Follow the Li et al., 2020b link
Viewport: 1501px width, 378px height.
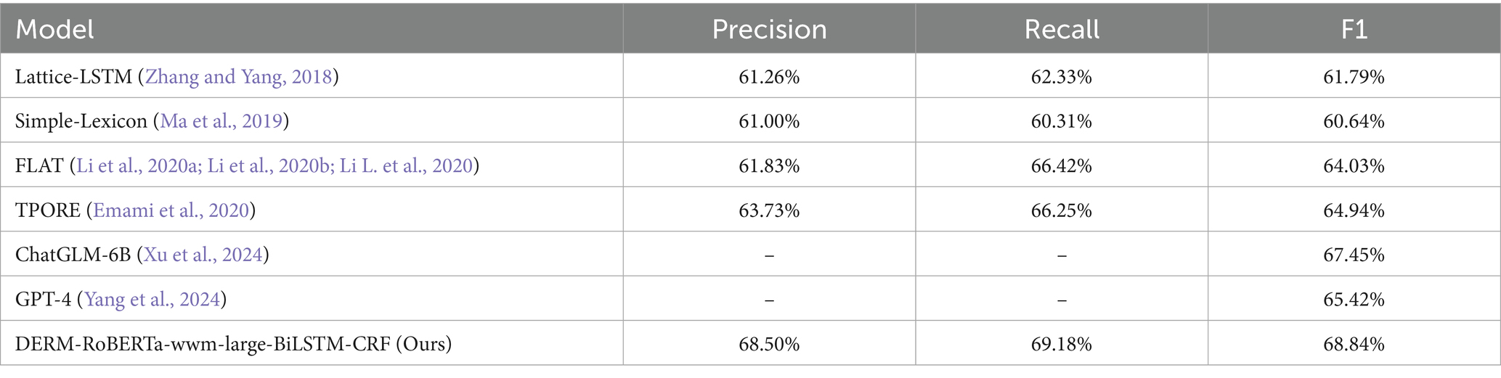point(269,166)
